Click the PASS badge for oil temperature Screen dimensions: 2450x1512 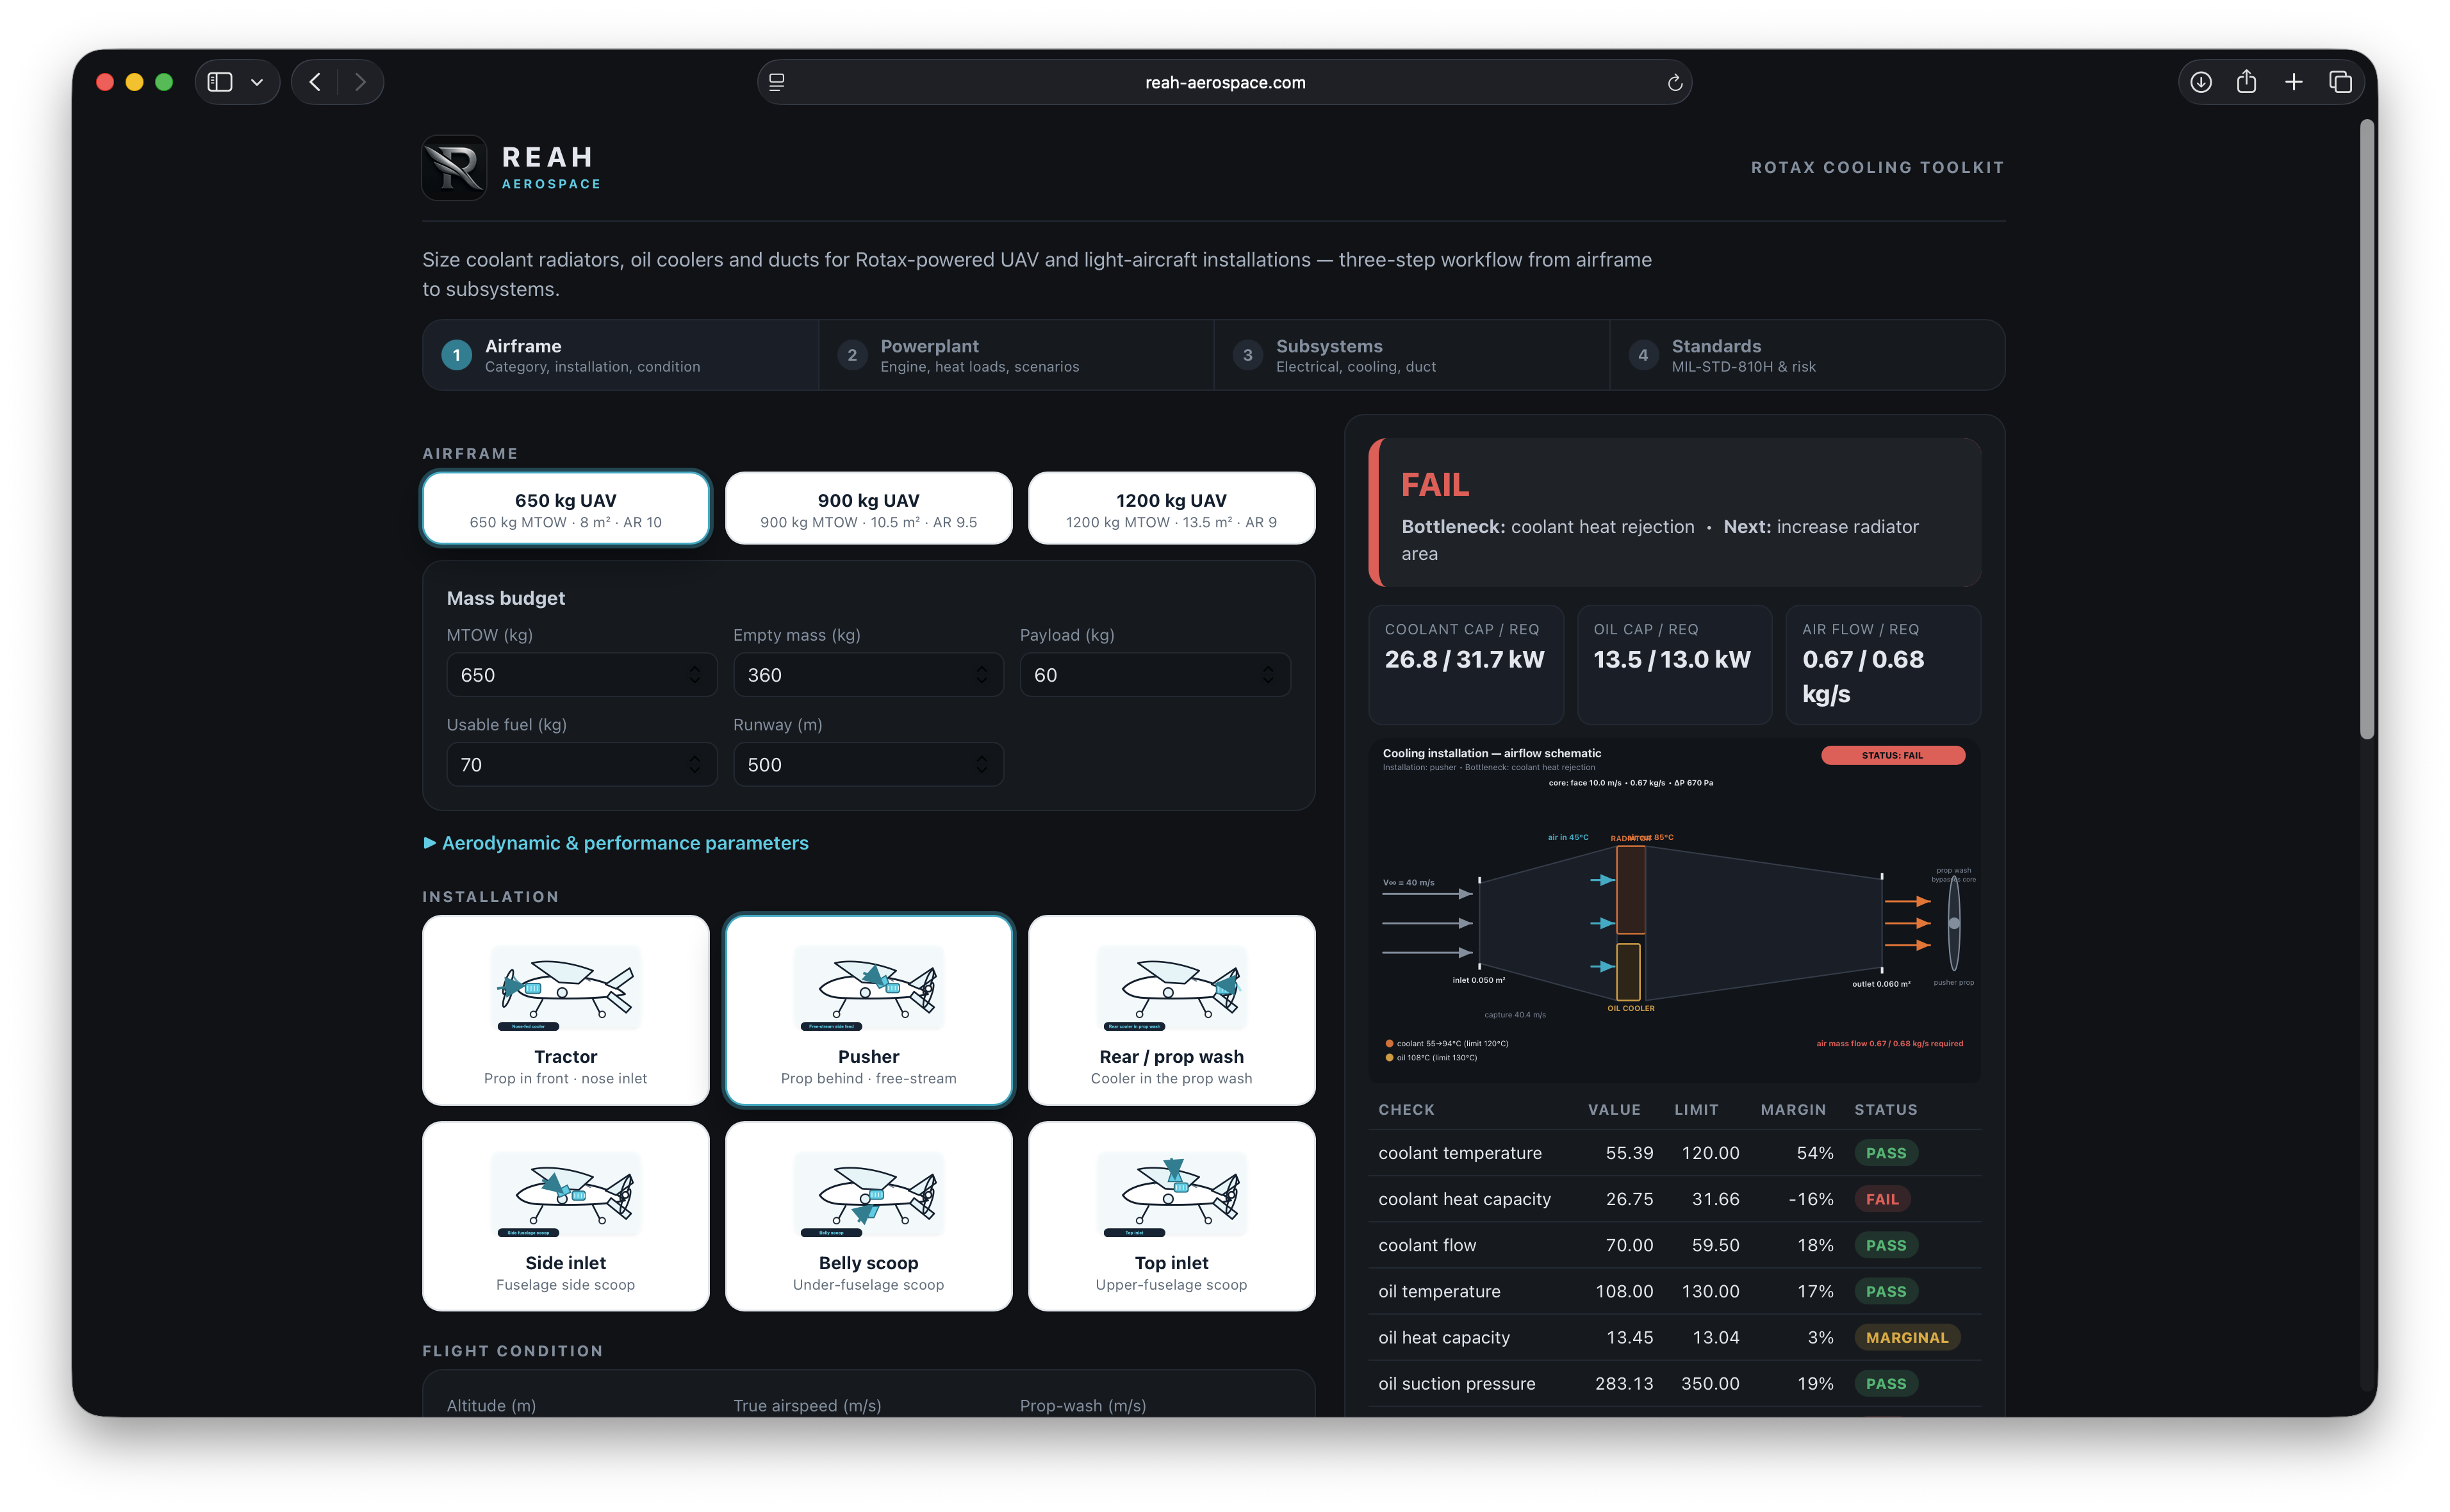pyautogui.click(x=1885, y=1291)
